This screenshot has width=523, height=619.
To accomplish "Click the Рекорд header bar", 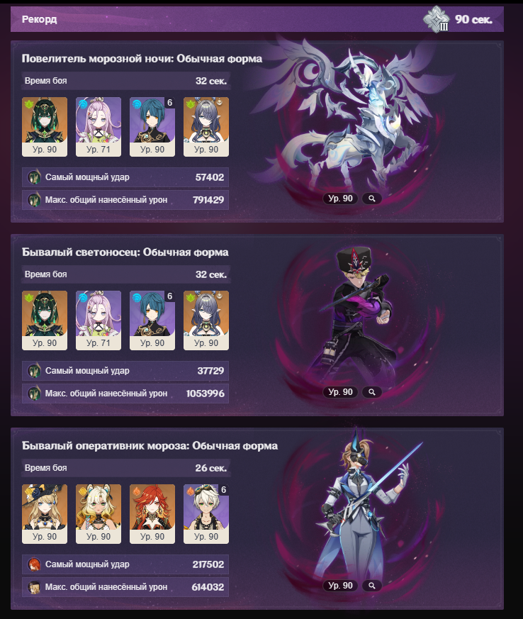I will (x=257, y=19).
